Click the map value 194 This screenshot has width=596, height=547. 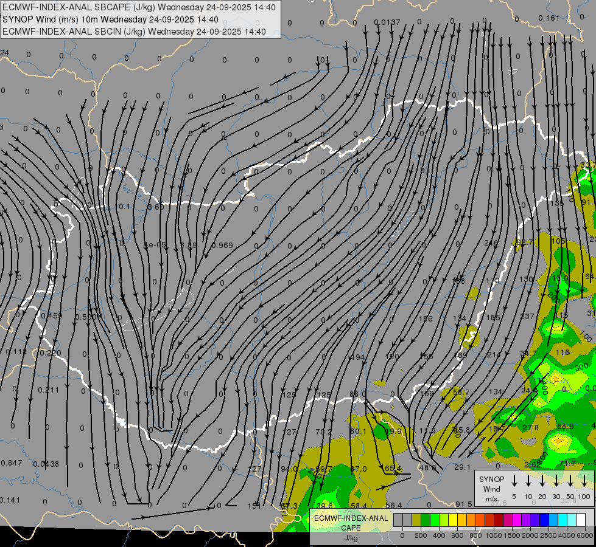(358, 357)
